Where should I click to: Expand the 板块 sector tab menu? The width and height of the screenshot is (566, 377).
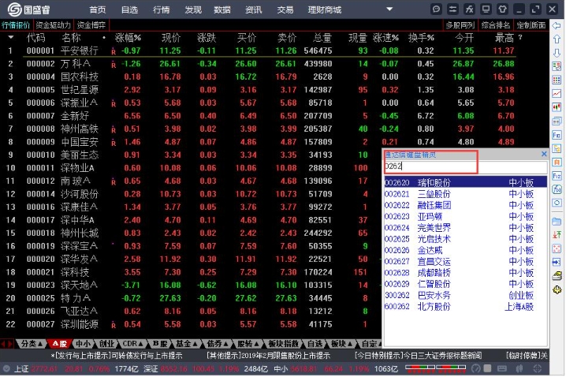[x=341, y=343]
